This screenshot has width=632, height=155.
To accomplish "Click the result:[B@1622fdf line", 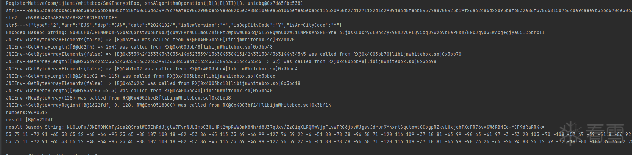I will pyautogui.click(x=30, y=120).
